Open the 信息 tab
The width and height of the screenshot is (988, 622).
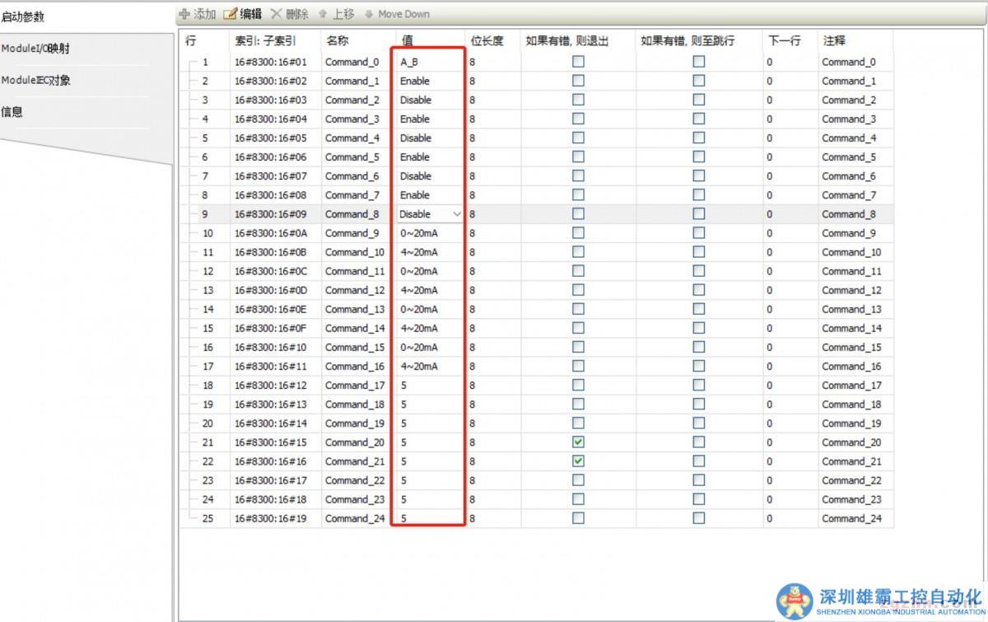click(12, 112)
